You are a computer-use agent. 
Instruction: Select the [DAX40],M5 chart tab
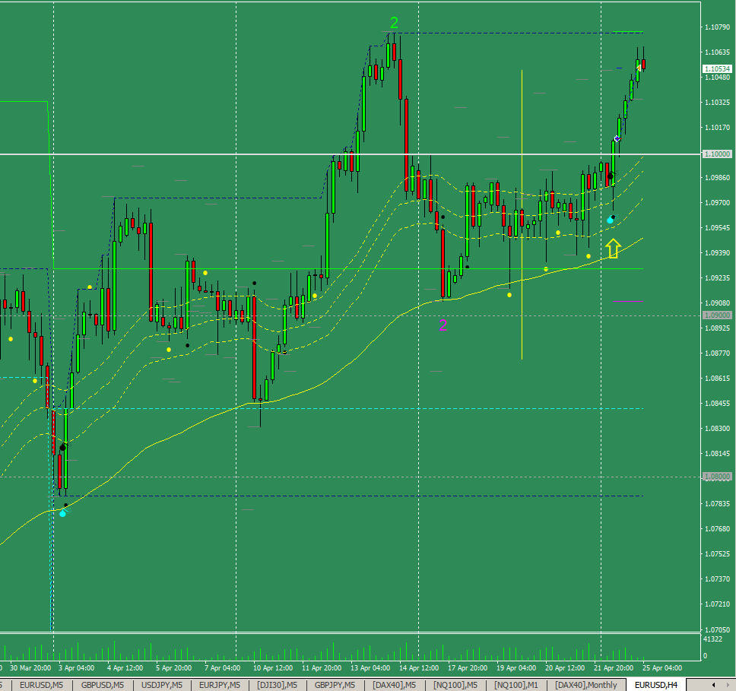(395, 685)
